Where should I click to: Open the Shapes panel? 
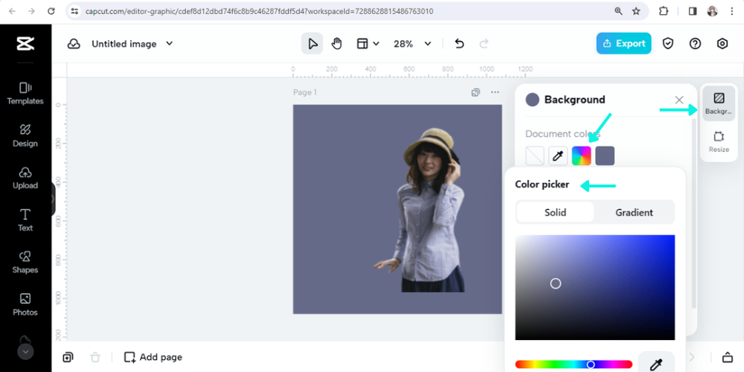pos(25,263)
